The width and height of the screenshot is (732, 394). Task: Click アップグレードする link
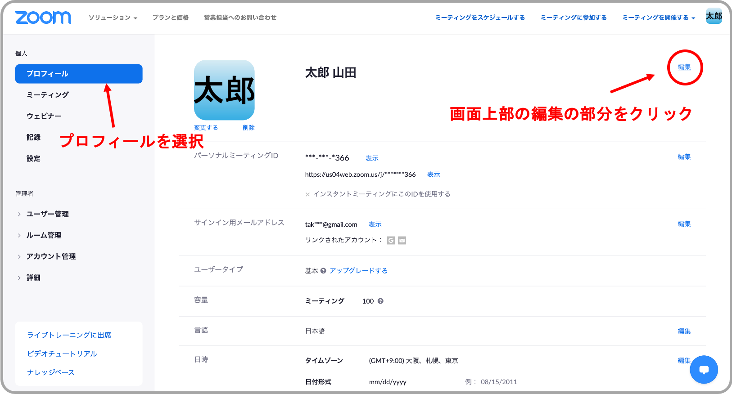pos(358,271)
